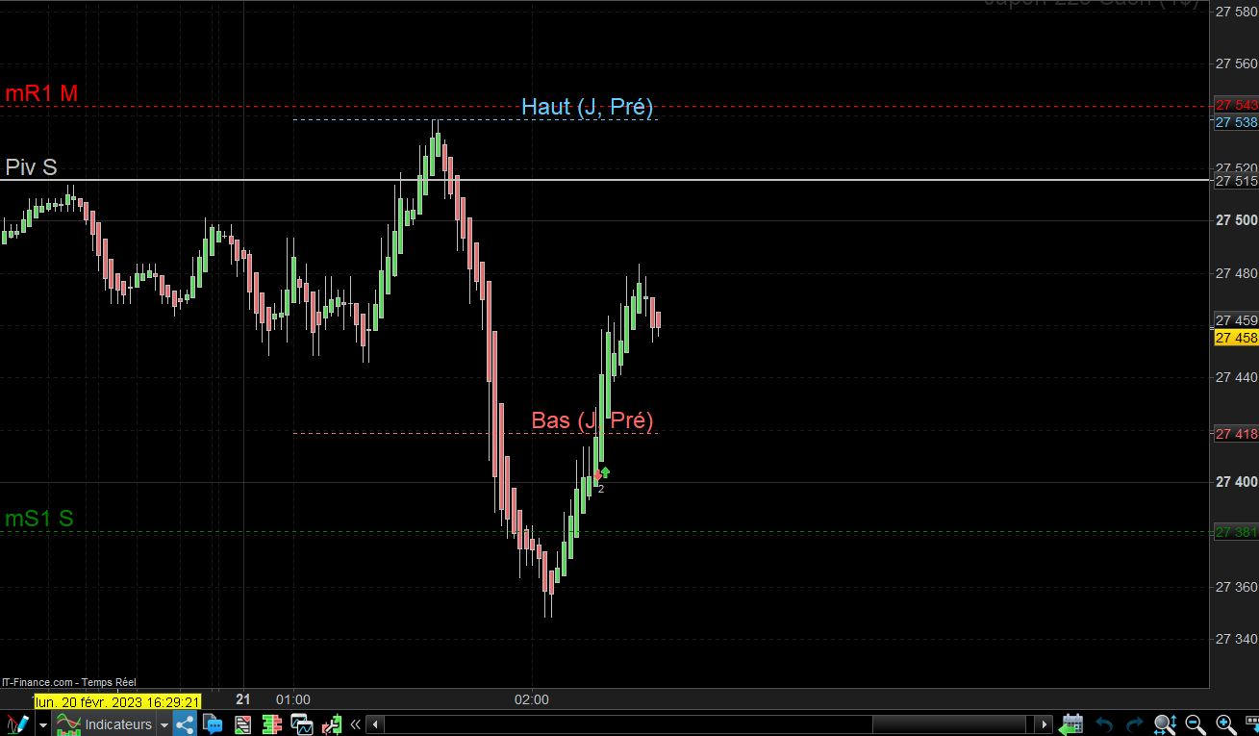
Task: Click the green buy arrow marker on chart
Action: (x=605, y=471)
